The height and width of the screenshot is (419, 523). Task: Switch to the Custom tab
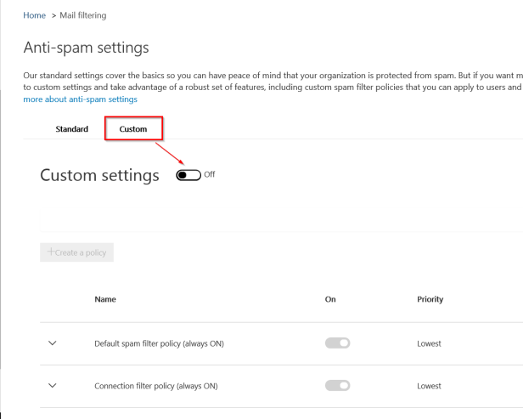pos(133,129)
